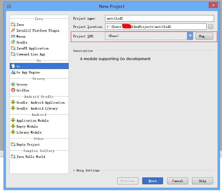
Task: Choose Gradle: Android Application entry
Action: point(41,102)
